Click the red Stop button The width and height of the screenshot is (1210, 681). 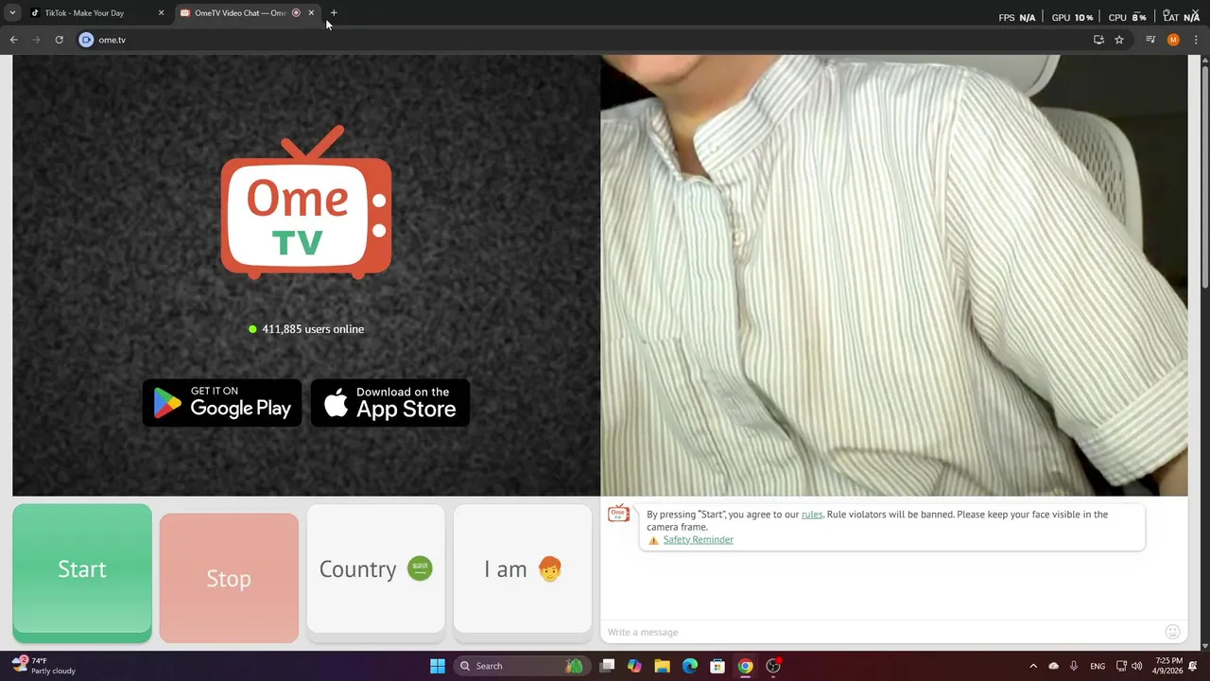coord(229,578)
